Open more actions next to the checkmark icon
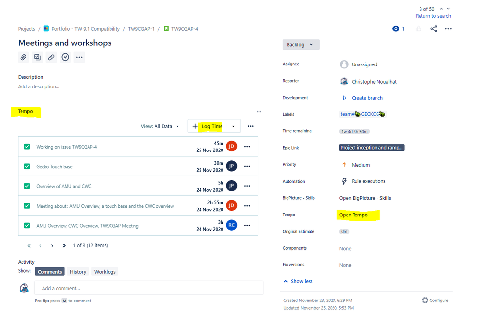488x322 pixels. point(79,57)
